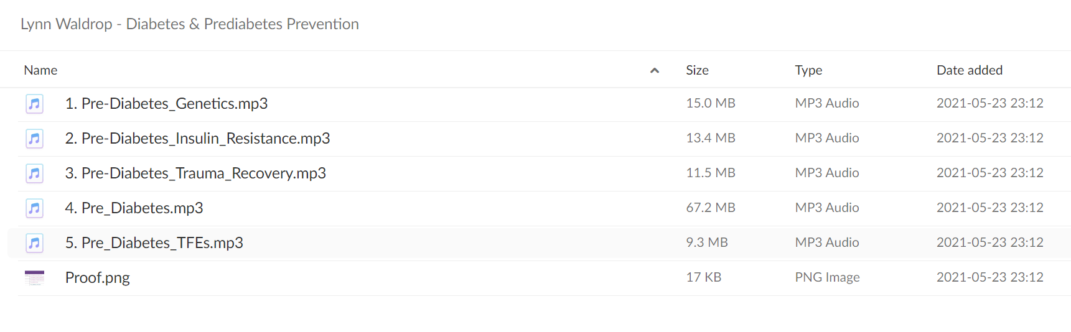Sort by the Date added column
The image size is (1071, 332).
pyautogui.click(x=970, y=70)
